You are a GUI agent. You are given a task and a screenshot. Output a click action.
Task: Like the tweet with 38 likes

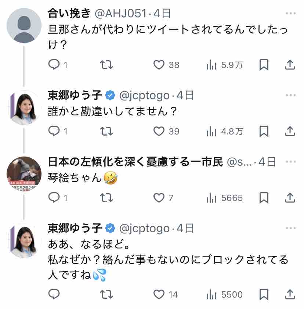point(159,65)
